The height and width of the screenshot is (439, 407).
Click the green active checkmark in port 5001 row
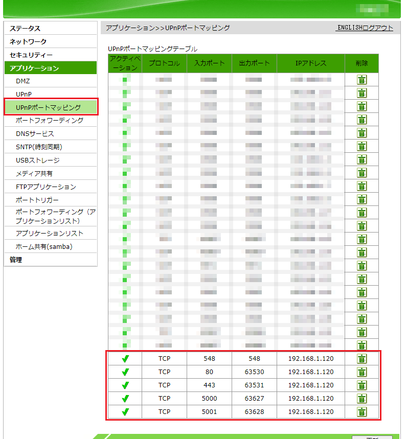(125, 412)
